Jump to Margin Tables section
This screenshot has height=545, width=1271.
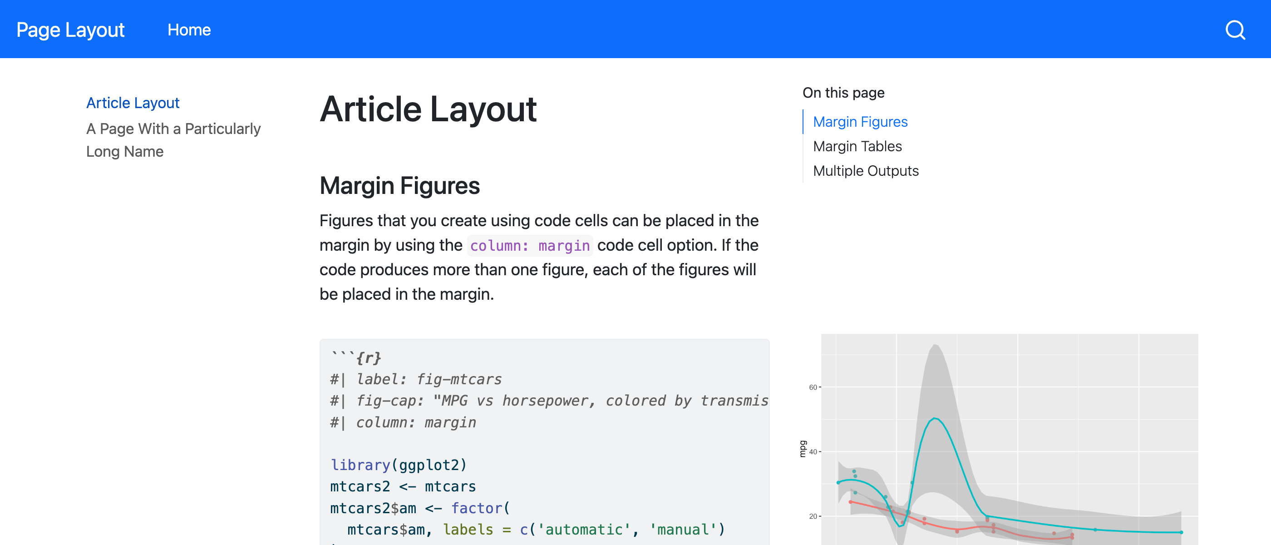857,146
